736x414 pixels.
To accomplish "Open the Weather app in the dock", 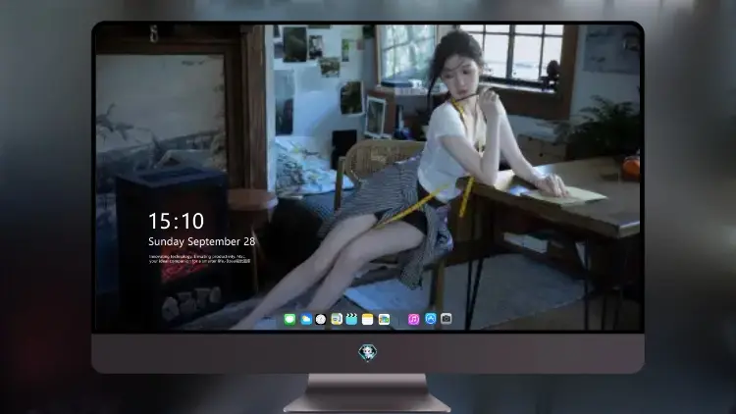I will (x=305, y=320).
